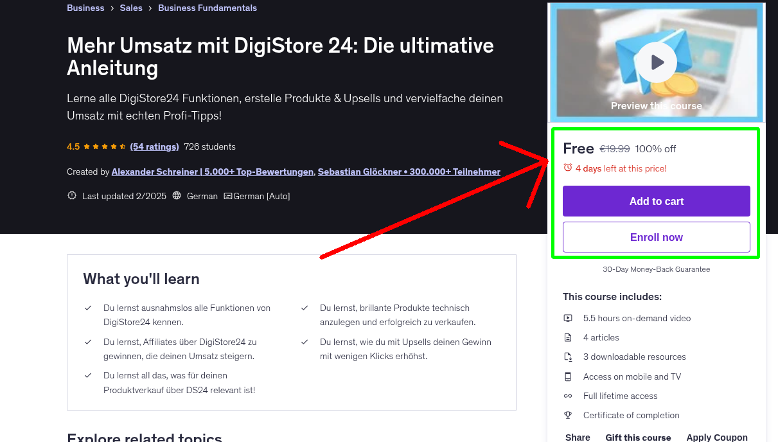Screen dimensions: 778x442
Task: Click '3 downloadable resources' text
Action: pos(635,357)
